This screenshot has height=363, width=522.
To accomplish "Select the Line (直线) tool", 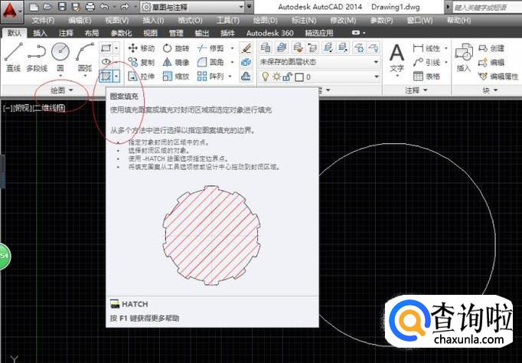I will [14, 55].
